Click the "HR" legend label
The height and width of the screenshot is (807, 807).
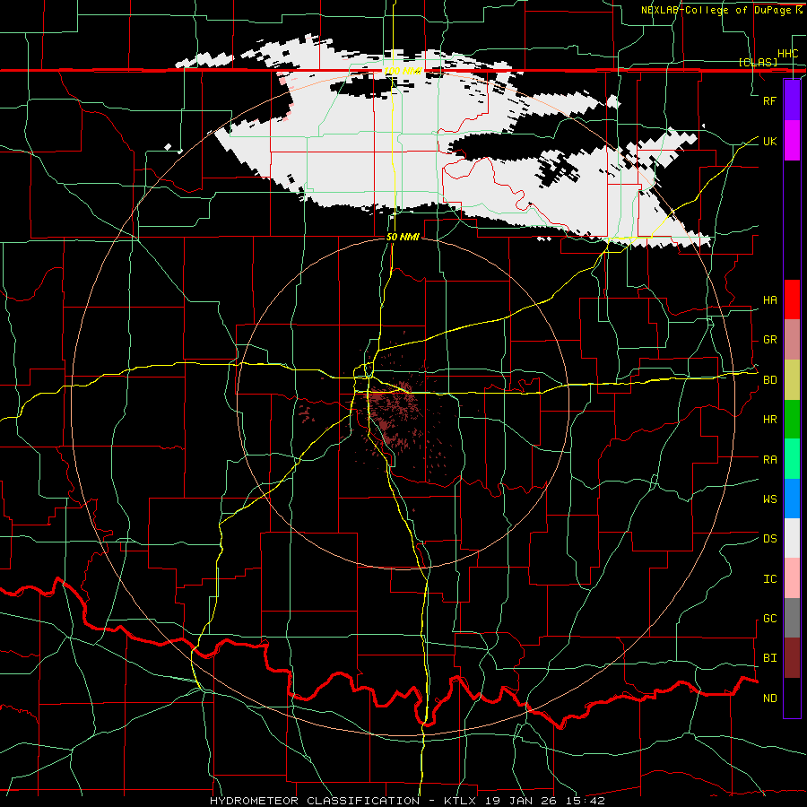point(769,420)
